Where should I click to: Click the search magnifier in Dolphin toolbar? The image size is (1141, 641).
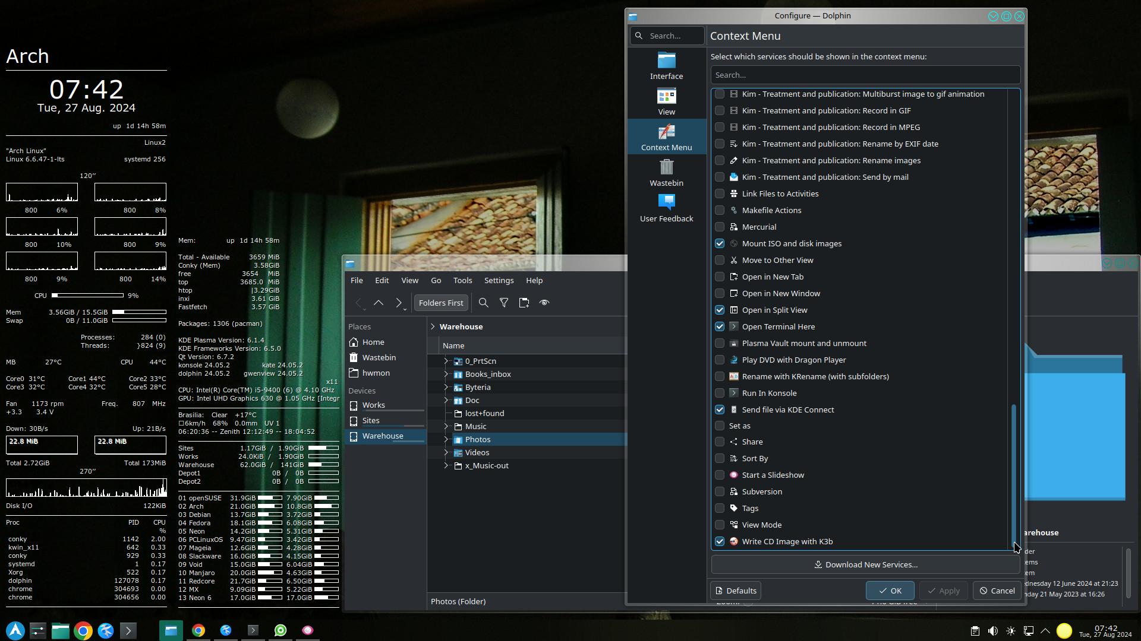(484, 303)
